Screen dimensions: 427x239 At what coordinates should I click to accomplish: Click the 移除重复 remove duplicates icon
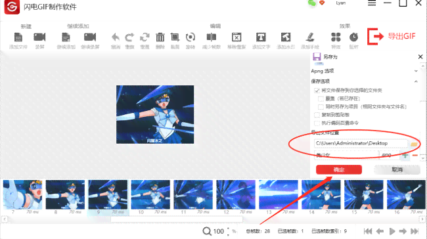click(236, 37)
